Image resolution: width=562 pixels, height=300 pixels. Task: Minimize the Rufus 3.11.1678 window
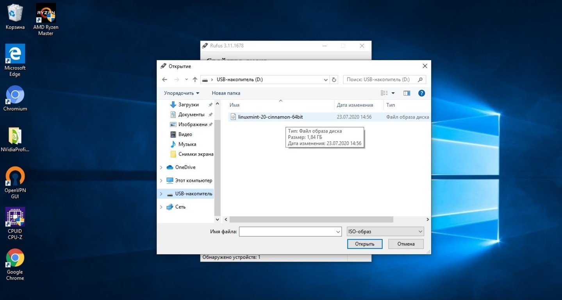point(325,46)
